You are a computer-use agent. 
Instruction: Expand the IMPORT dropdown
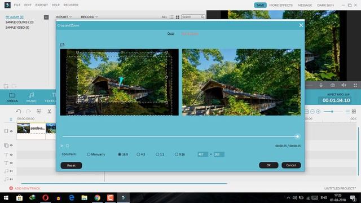(64, 17)
